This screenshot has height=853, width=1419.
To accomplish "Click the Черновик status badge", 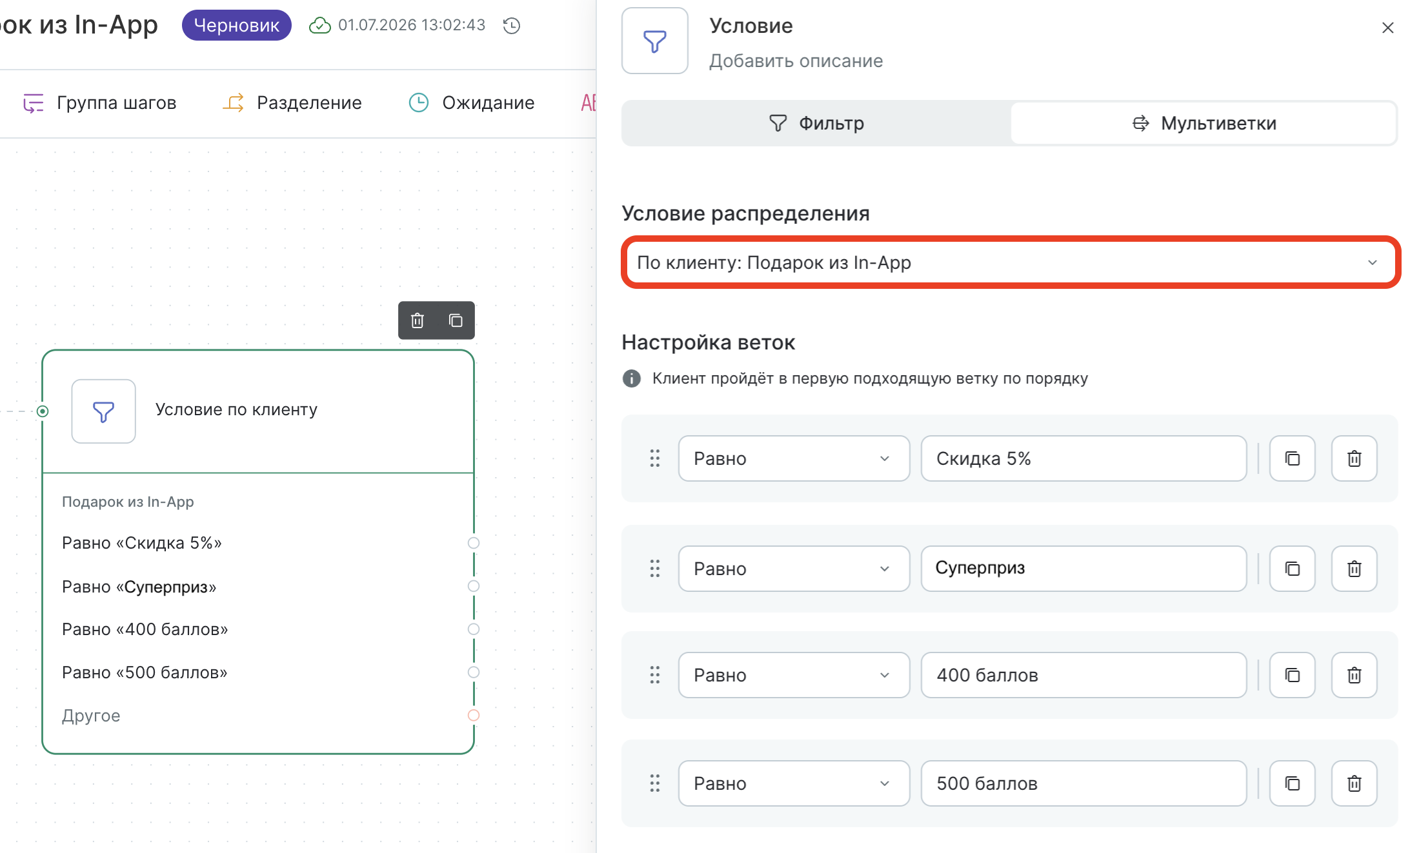I will (x=237, y=25).
